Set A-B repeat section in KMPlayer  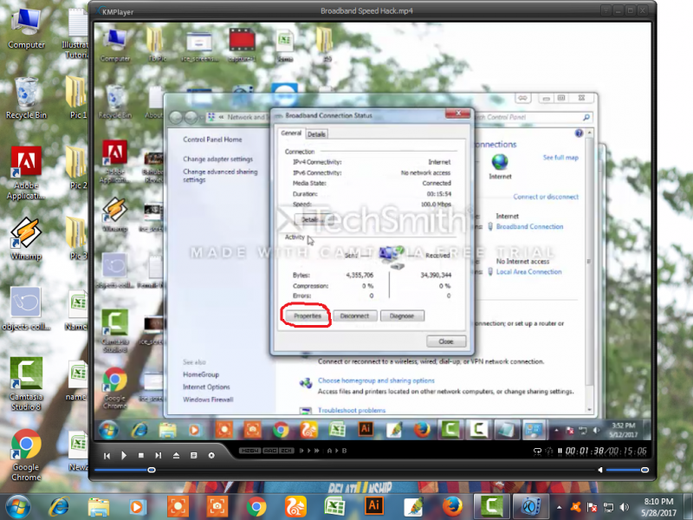pos(337,451)
